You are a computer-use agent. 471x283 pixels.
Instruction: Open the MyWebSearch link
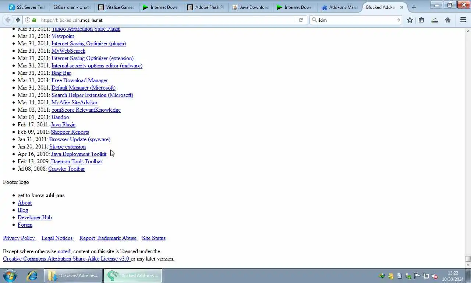click(x=68, y=51)
